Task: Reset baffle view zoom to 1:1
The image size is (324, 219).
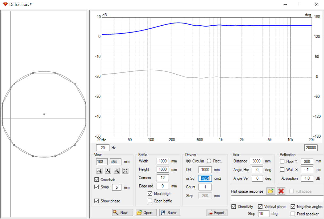Action: point(108,171)
